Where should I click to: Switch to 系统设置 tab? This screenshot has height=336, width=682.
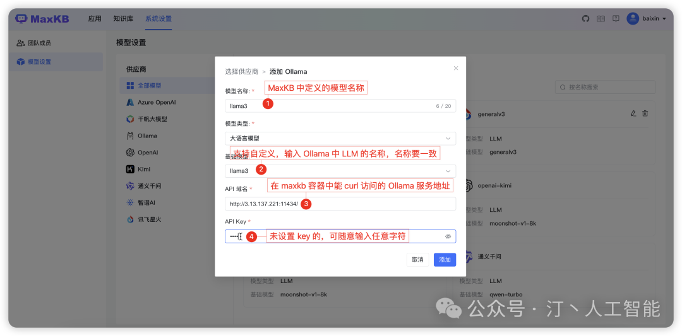coord(159,19)
